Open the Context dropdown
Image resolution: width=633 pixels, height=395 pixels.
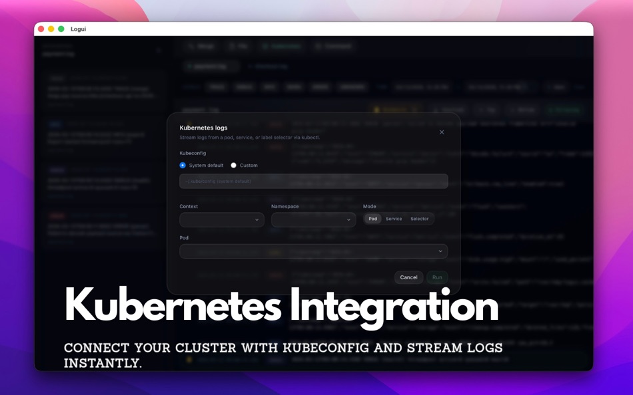pyautogui.click(x=222, y=219)
